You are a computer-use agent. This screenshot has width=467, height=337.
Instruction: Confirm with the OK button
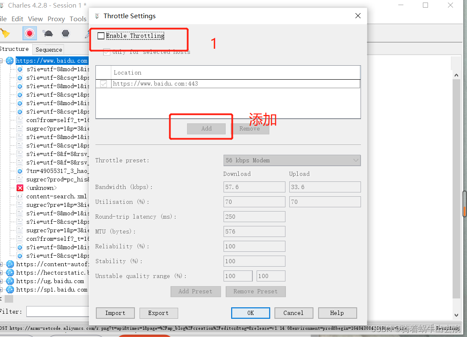tap(251, 313)
